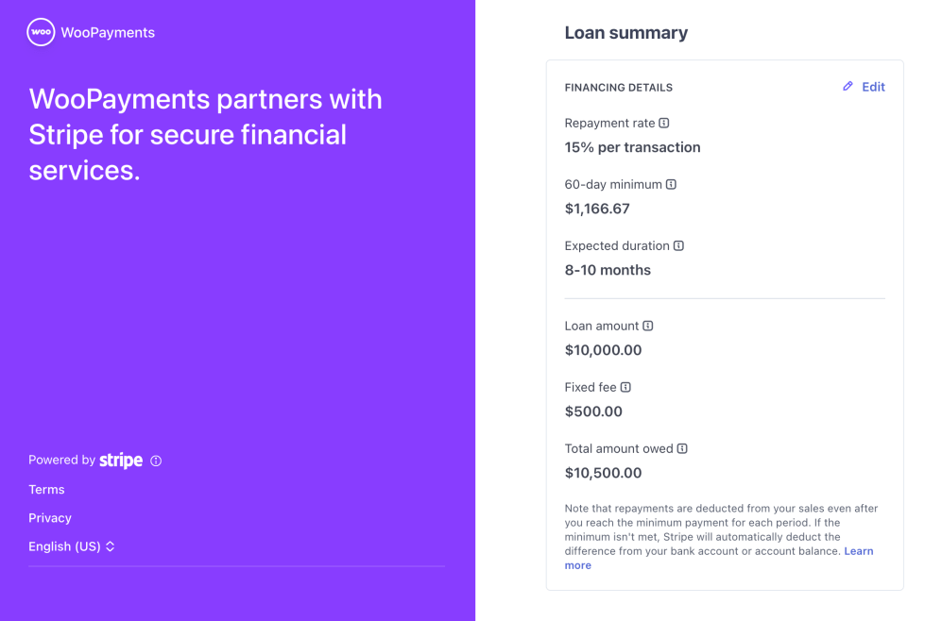Click the Loan summary heading
This screenshot has width=925, height=621.
tap(625, 32)
